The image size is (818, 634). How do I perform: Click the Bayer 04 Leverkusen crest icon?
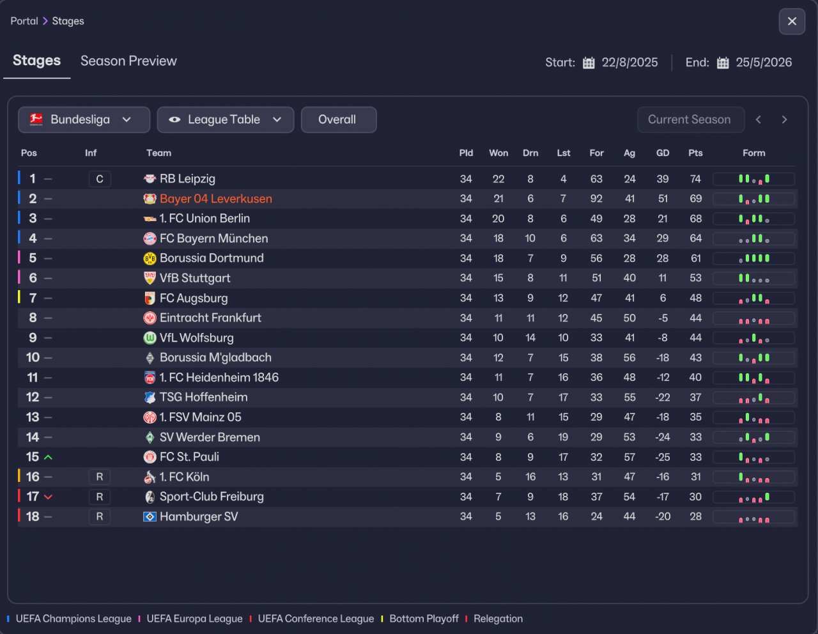(150, 199)
